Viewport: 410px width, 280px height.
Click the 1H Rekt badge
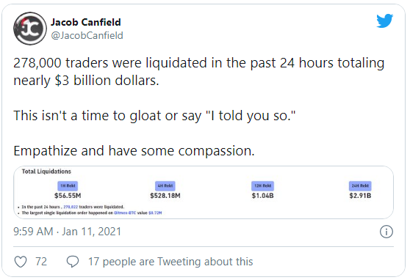click(x=68, y=185)
